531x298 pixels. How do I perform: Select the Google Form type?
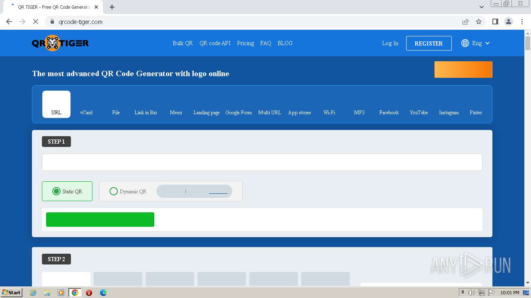pos(239,112)
